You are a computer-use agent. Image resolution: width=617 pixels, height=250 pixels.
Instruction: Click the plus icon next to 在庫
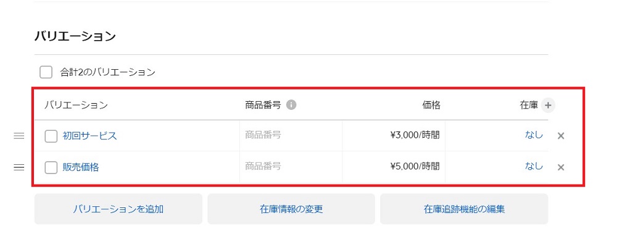pos(548,105)
